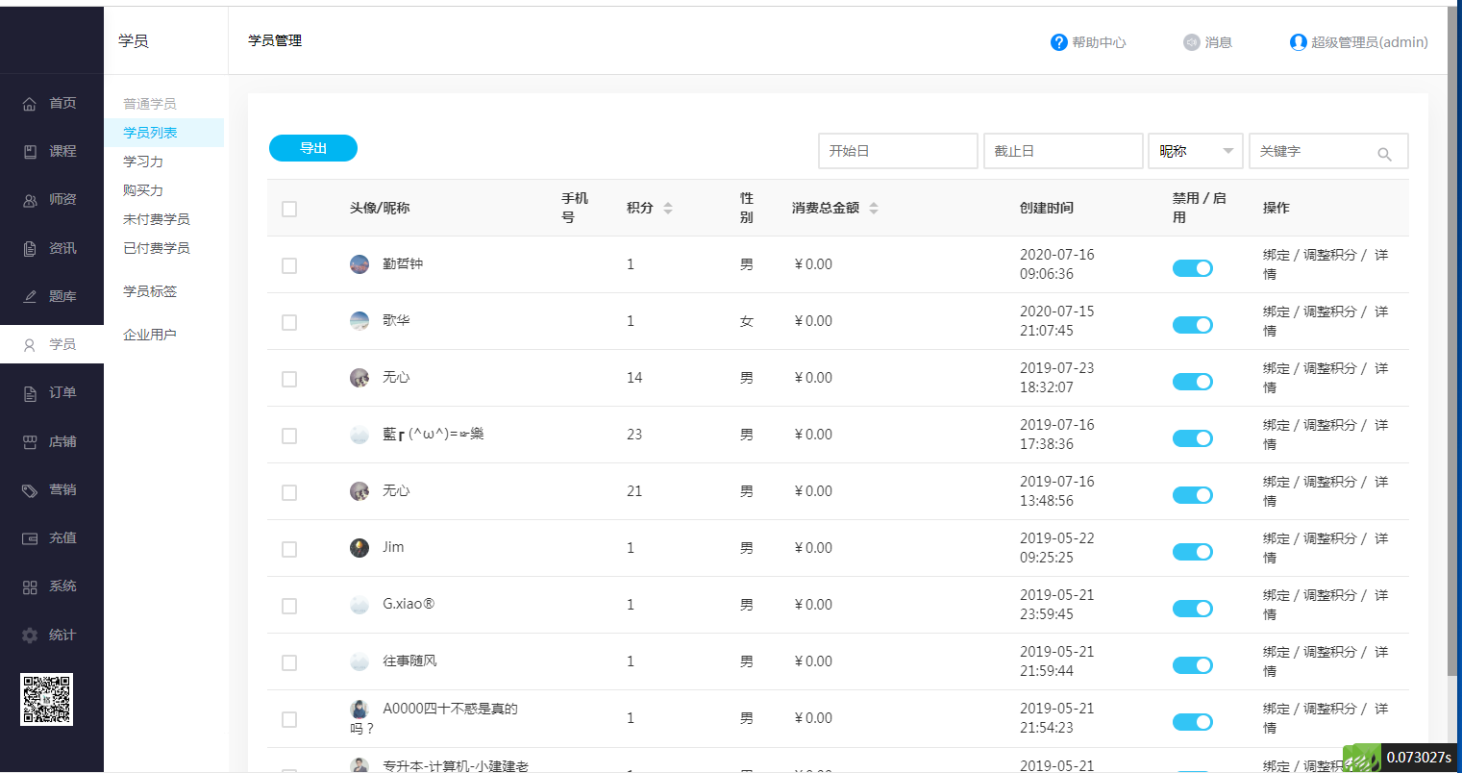Click the 营销 tag icon
The width and height of the screenshot is (1462, 773).
[x=30, y=490]
